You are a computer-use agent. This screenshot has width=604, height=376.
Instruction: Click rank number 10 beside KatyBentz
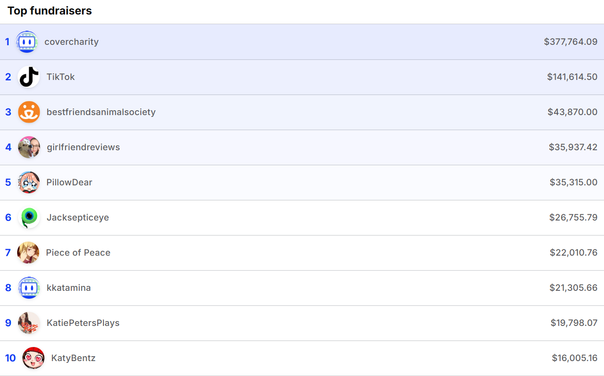[x=10, y=358]
